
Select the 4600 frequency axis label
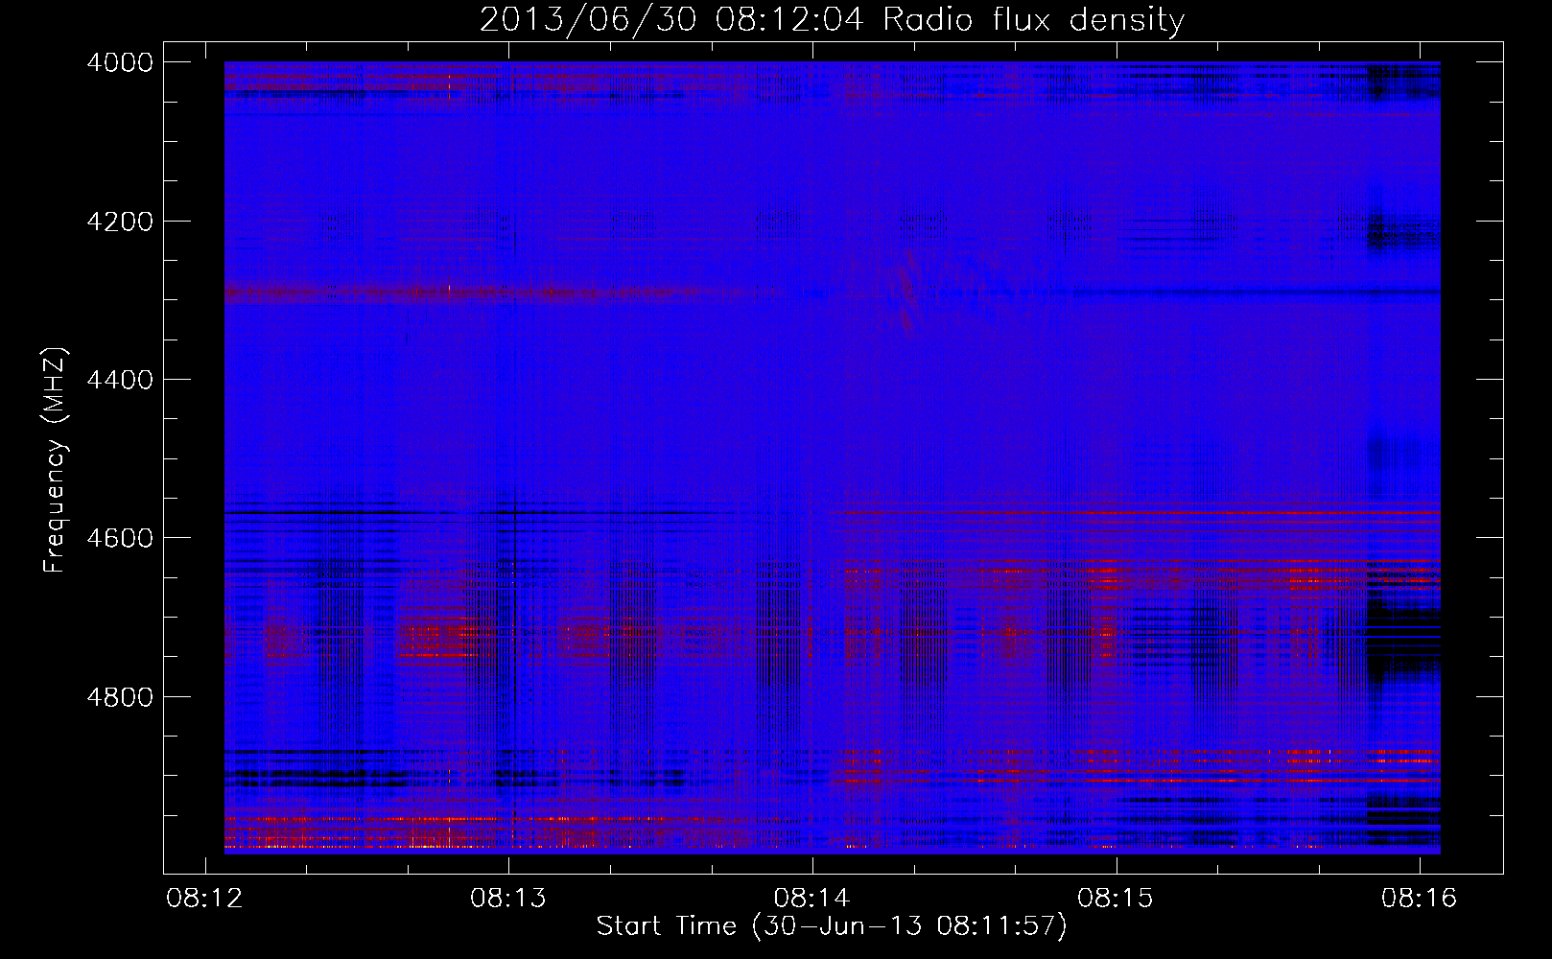(x=120, y=538)
